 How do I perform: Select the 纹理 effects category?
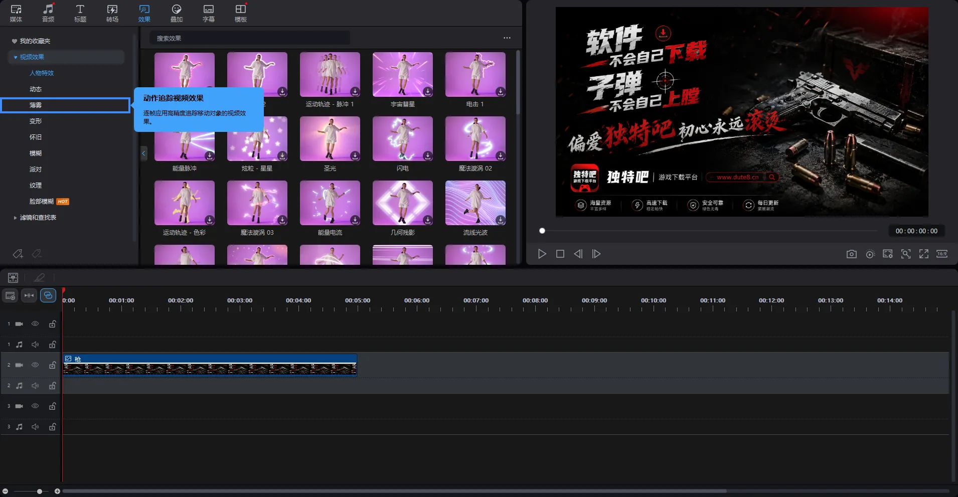point(36,186)
